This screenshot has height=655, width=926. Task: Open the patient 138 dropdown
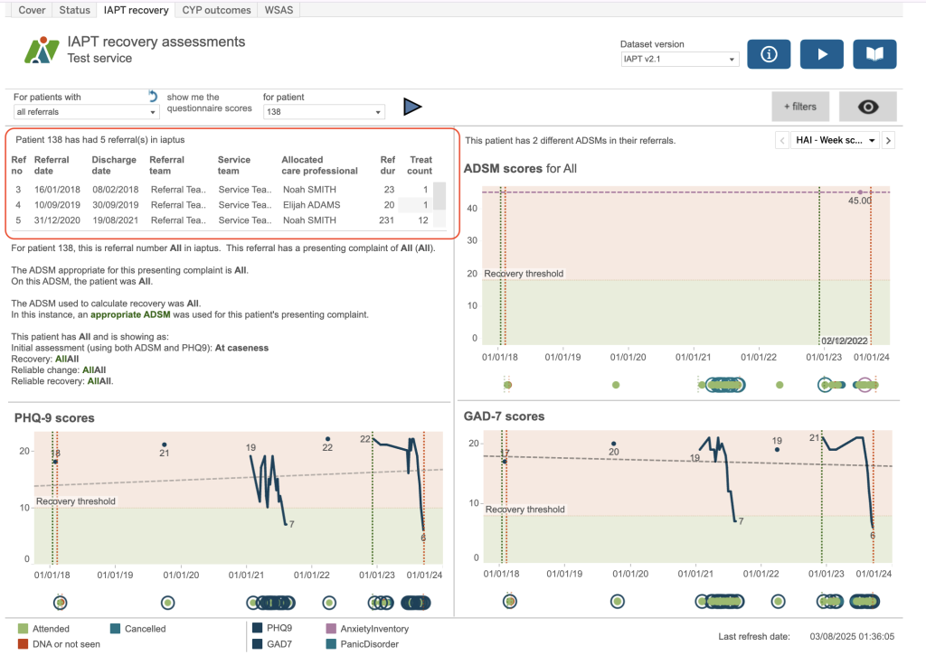[x=324, y=112]
